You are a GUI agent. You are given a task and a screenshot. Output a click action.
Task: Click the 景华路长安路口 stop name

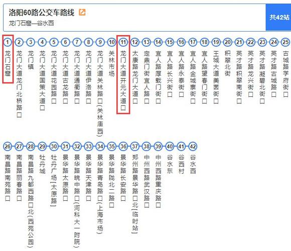coord(123,178)
